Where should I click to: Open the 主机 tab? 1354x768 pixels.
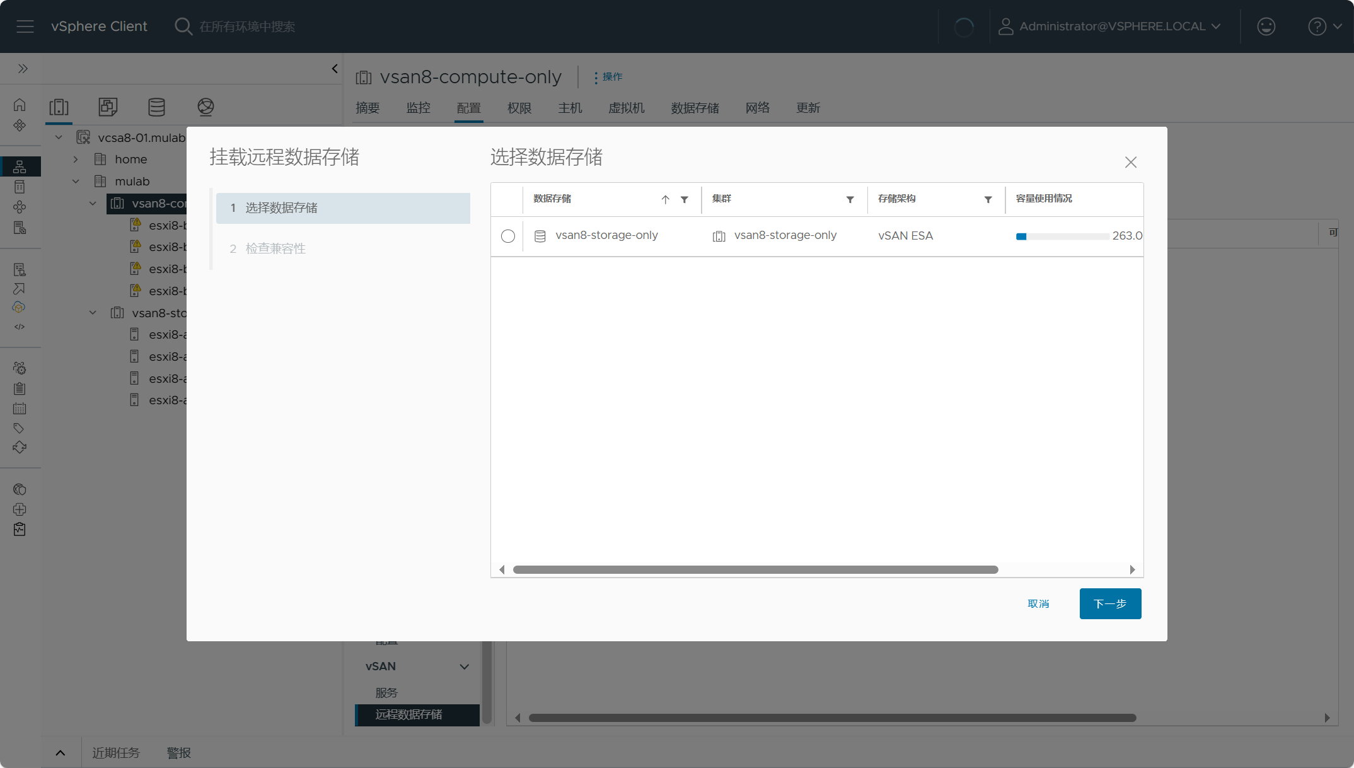click(x=570, y=108)
